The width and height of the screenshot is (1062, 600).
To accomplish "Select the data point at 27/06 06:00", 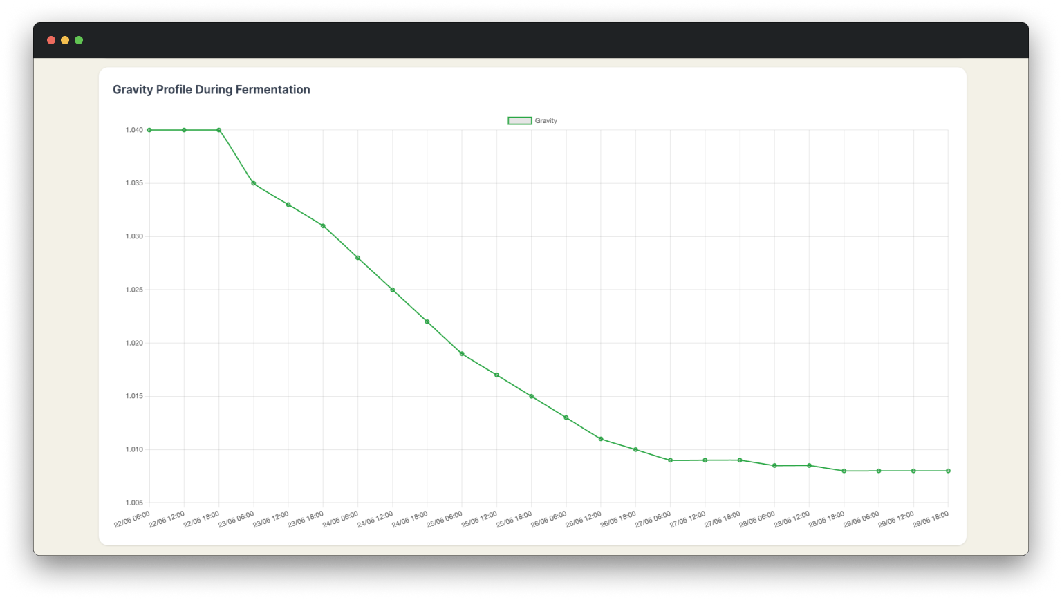I will (671, 460).
